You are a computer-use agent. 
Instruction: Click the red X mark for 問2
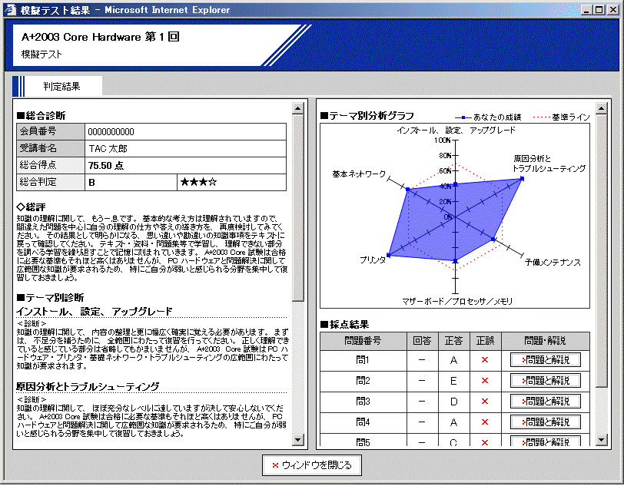coord(484,381)
